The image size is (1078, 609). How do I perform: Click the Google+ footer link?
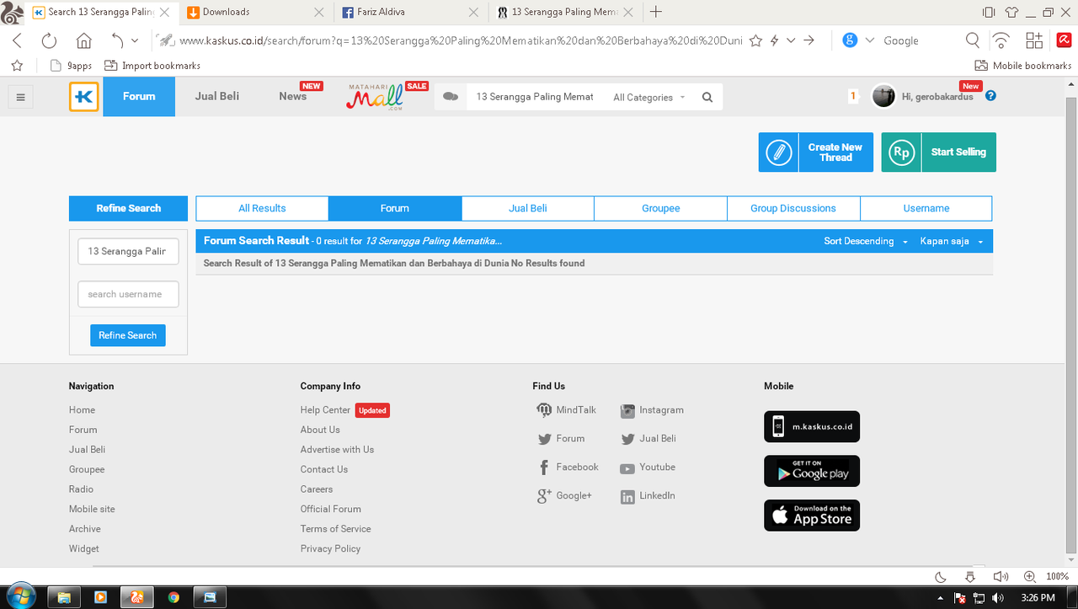[x=565, y=496]
